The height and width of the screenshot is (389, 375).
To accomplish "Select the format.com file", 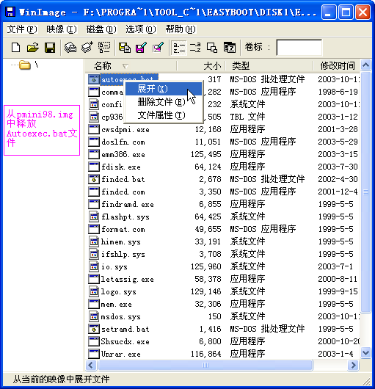I will 123,229.
